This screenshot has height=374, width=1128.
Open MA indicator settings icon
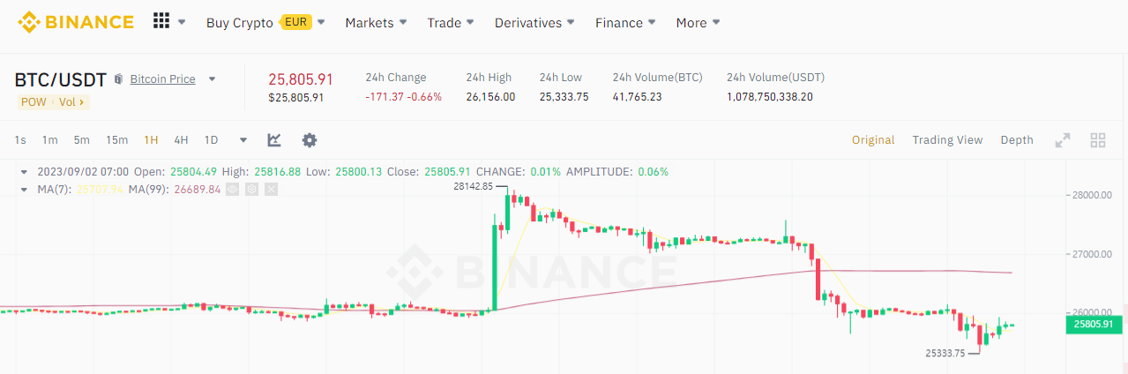pos(251,189)
